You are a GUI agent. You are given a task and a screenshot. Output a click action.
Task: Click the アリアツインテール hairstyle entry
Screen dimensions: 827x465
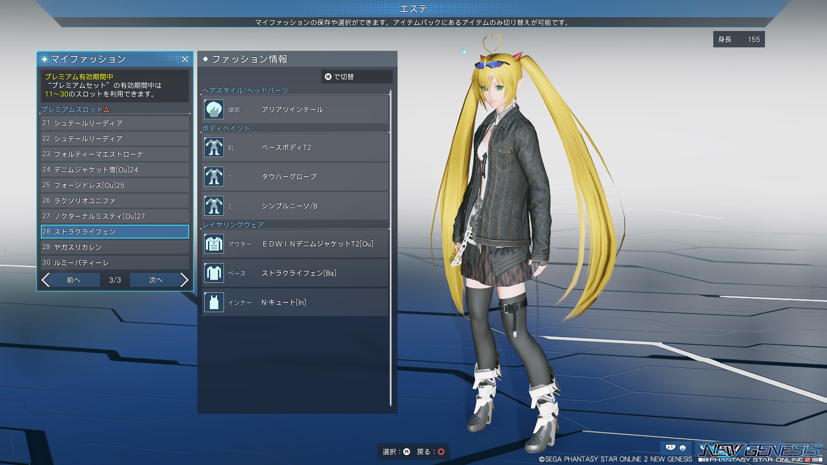[295, 109]
